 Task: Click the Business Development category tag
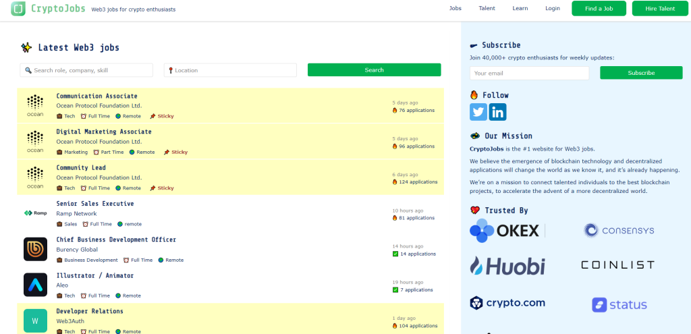tap(91, 260)
